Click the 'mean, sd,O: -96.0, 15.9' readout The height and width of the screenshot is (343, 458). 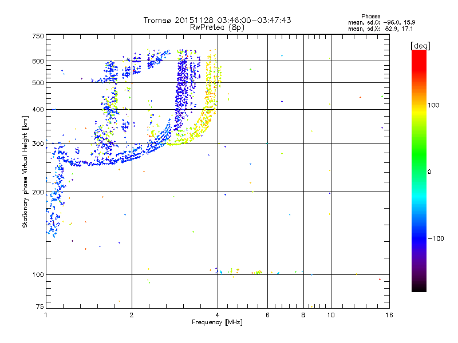(x=381, y=22)
